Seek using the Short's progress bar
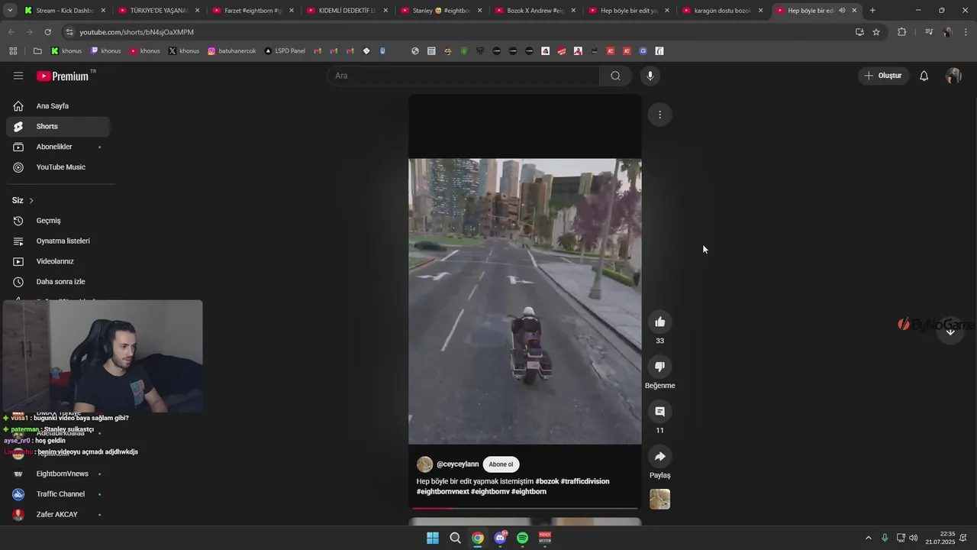The image size is (977, 550). click(x=525, y=508)
